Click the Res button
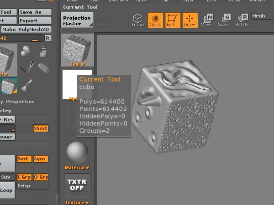This screenshot has height=205, width=274. [7, 119]
